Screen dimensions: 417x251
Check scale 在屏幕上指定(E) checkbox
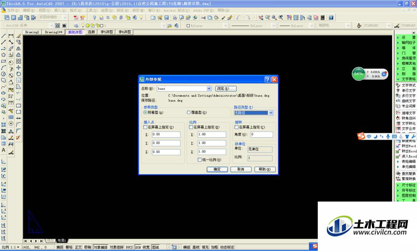(191, 127)
